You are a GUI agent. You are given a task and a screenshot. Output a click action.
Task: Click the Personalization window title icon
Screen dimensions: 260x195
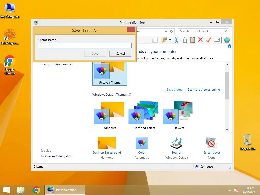[x=36, y=22]
